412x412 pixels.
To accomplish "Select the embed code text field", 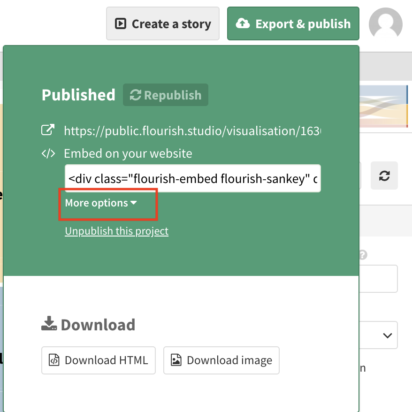I will pyautogui.click(x=192, y=178).
